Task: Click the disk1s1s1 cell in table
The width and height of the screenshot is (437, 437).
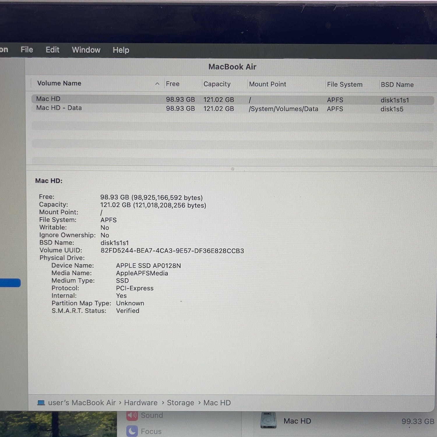Action: tap(395, 100)
